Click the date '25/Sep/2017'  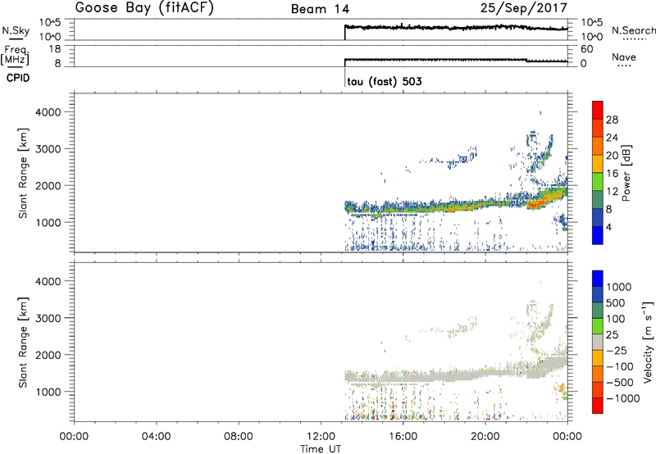point(524,8)
